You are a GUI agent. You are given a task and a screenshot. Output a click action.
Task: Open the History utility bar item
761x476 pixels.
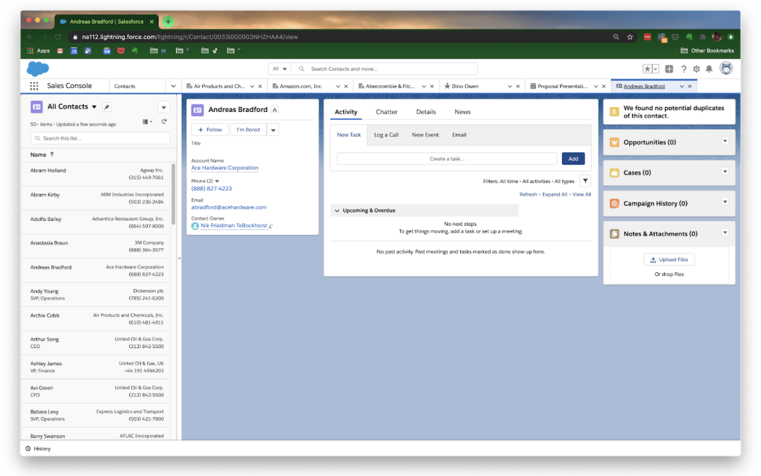[x=39, y=448]
